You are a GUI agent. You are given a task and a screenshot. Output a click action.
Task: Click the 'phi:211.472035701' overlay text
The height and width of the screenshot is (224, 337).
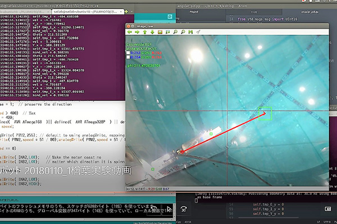(x=144, y=66)
